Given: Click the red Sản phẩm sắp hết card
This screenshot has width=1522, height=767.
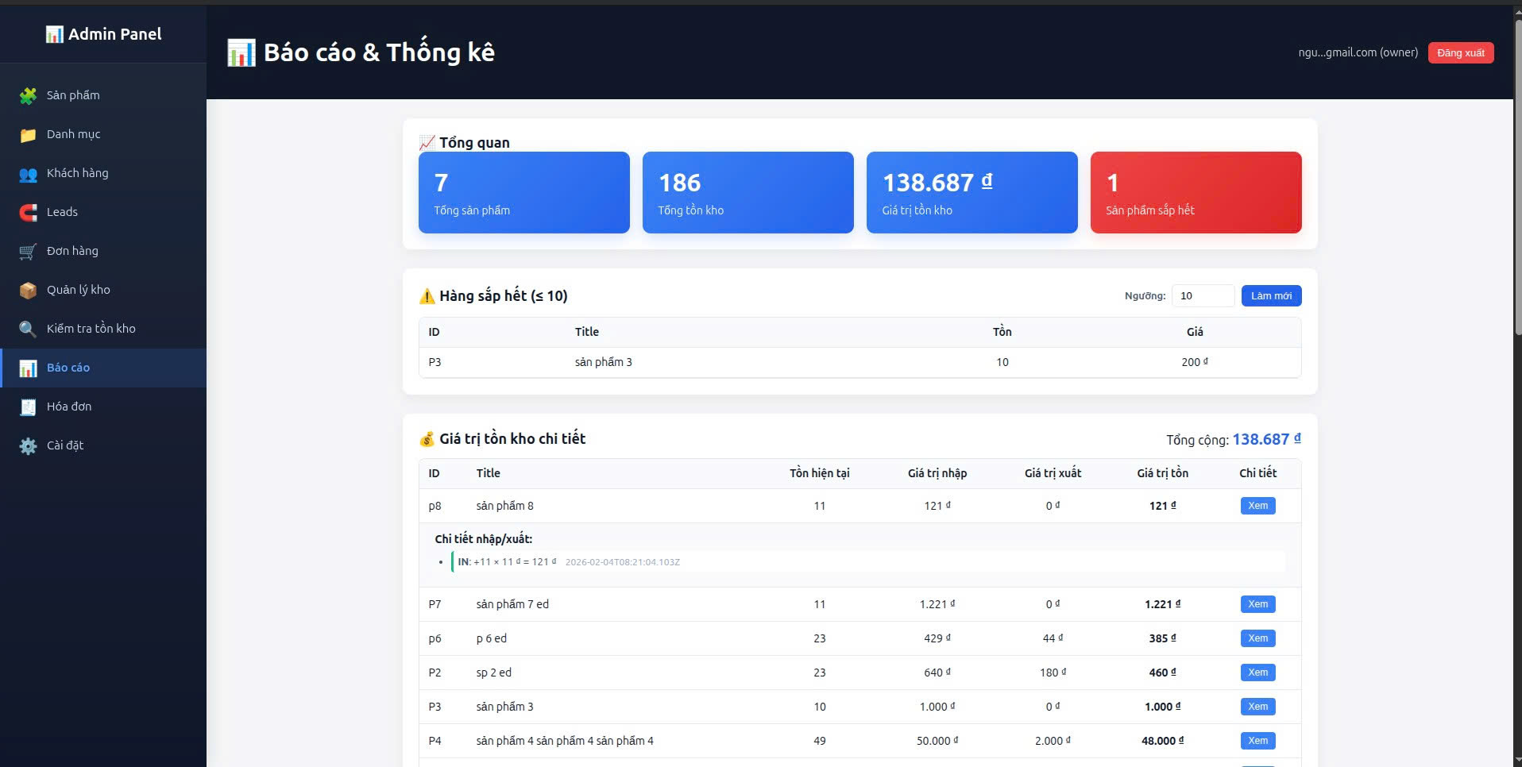Looking at the screenshot, I should pyautogui.click(x=1196, y=192).
